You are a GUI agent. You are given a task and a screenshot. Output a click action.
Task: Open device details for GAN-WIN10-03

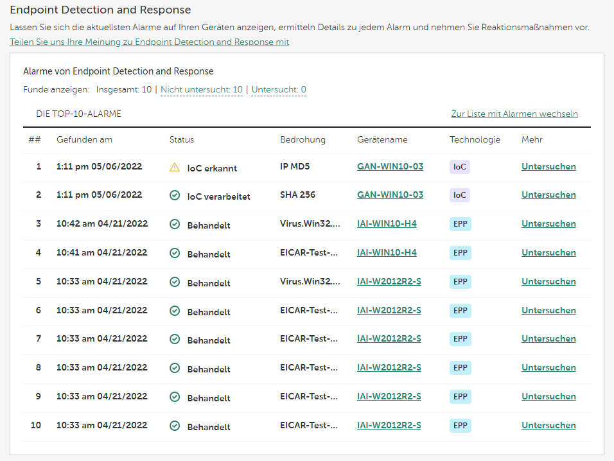389,166
